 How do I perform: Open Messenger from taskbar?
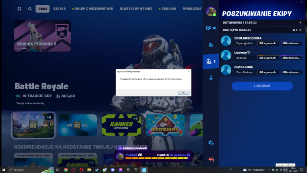pos(120,170)
